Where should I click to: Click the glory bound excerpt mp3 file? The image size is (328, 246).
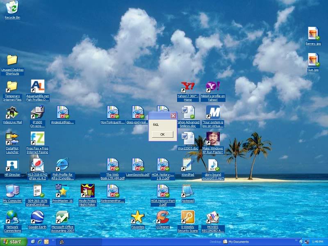click(x=214, y=165)
